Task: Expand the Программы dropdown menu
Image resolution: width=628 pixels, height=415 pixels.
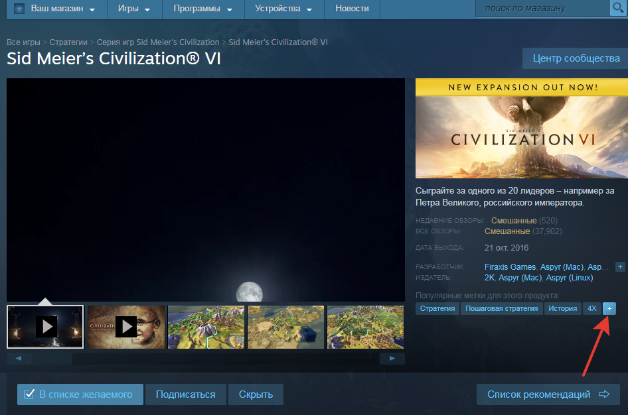Action: click(202, 9)
